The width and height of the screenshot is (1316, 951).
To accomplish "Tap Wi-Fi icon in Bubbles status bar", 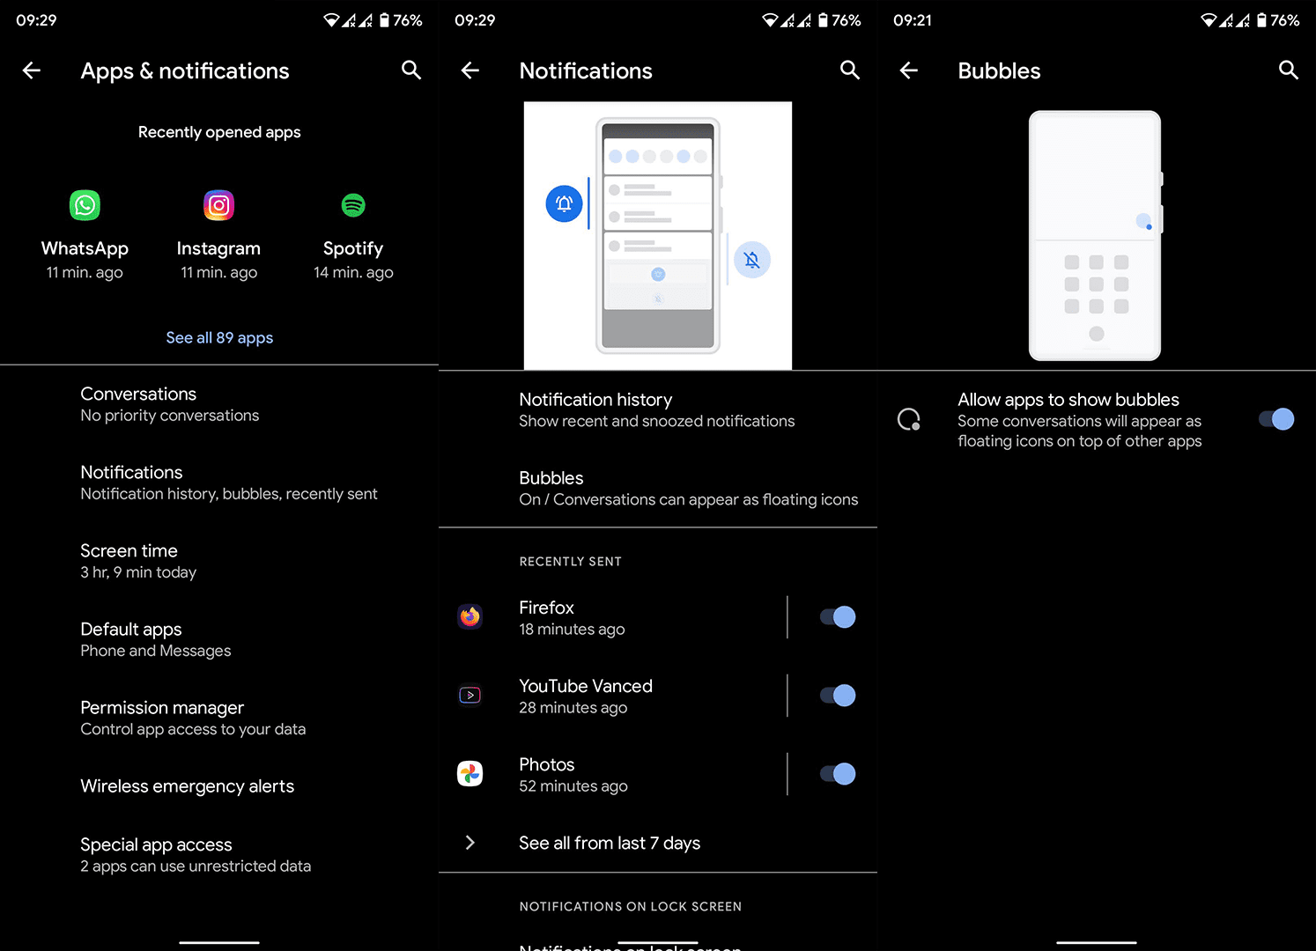I will point(1209,20).
